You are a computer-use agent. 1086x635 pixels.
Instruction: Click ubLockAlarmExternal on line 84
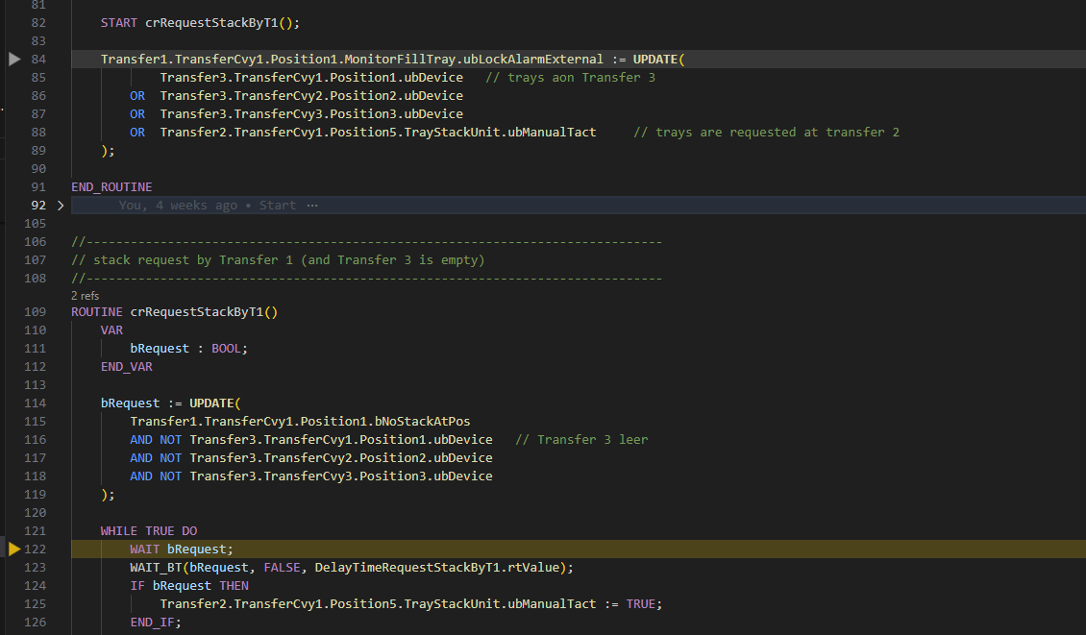point(532,60)
